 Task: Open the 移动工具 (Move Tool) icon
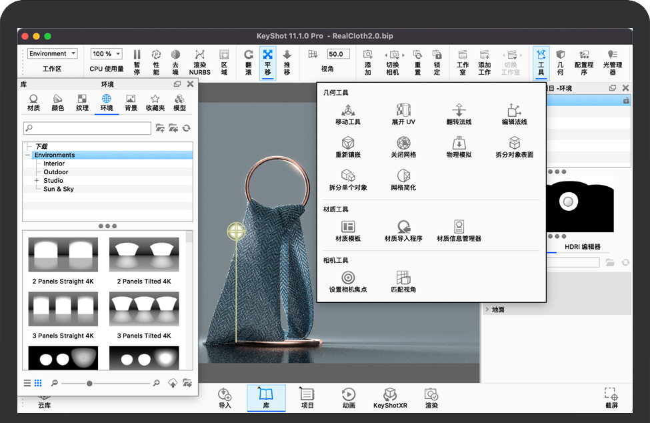coord(347,111)
